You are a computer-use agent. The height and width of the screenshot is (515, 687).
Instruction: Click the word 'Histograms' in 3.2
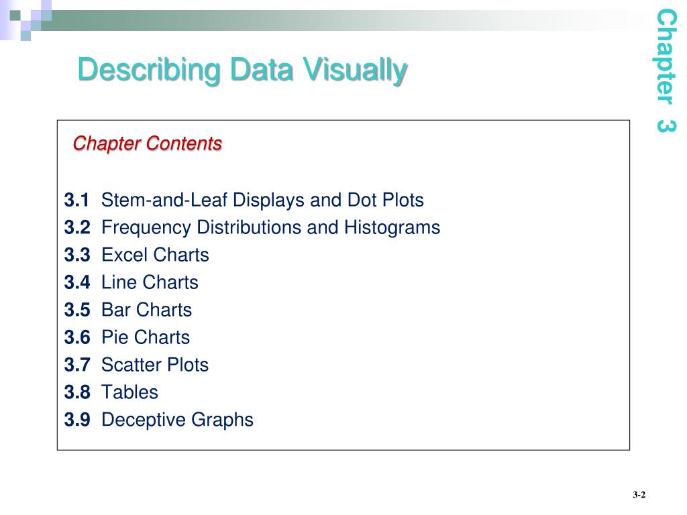click(x=392, y=228)
